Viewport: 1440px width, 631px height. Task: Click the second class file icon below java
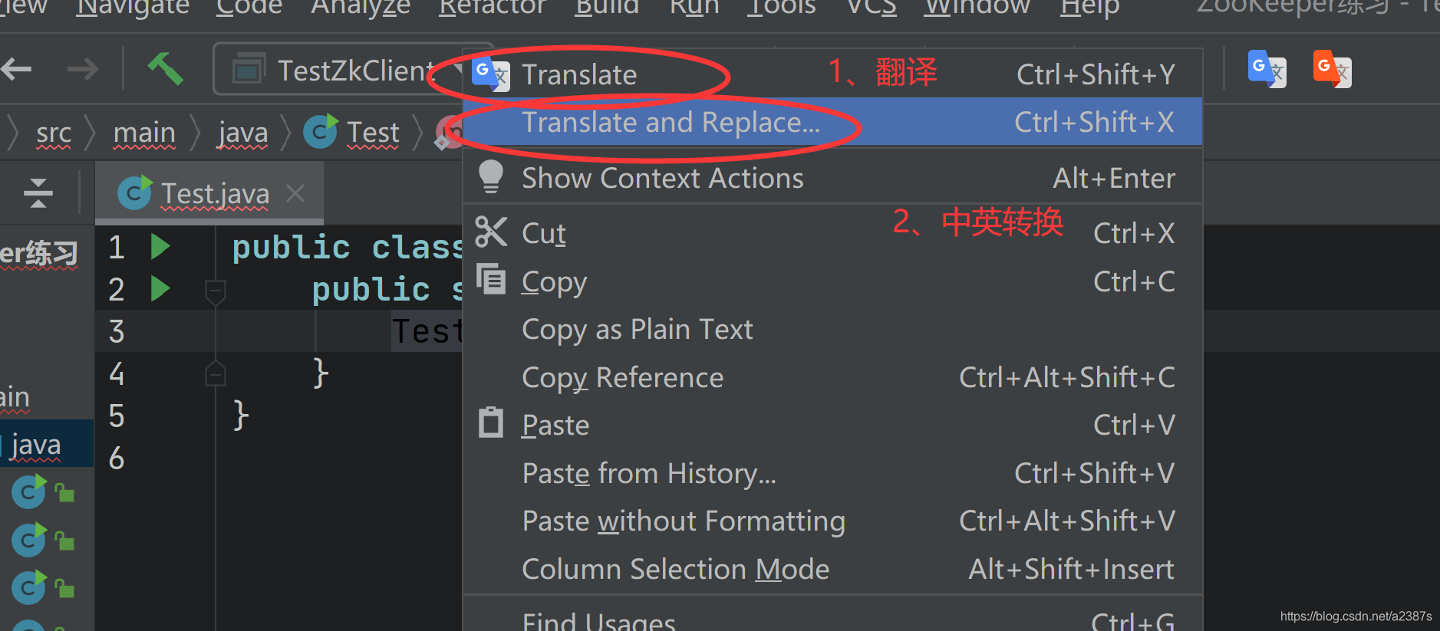pyautogui.click(x=29, y=541)
